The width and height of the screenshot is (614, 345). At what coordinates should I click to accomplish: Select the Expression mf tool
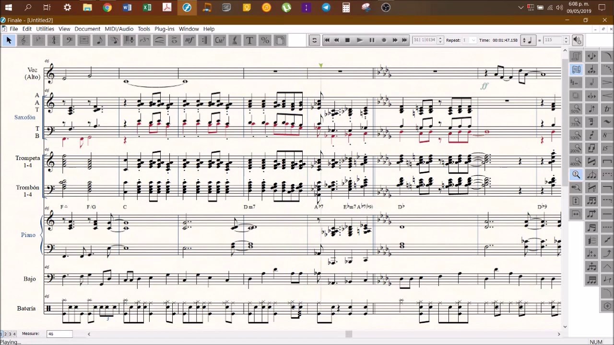click(189, 40)
